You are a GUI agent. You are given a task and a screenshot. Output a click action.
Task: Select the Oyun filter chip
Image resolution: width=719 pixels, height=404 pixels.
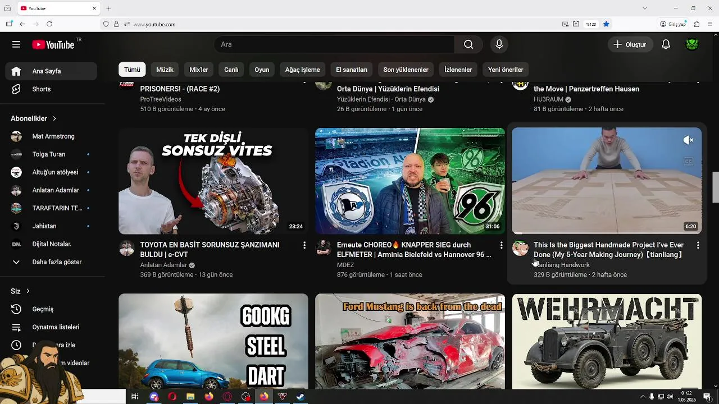(262, 70)
